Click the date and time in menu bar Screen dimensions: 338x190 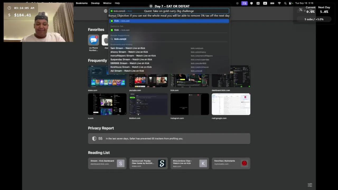click(304, 3)
